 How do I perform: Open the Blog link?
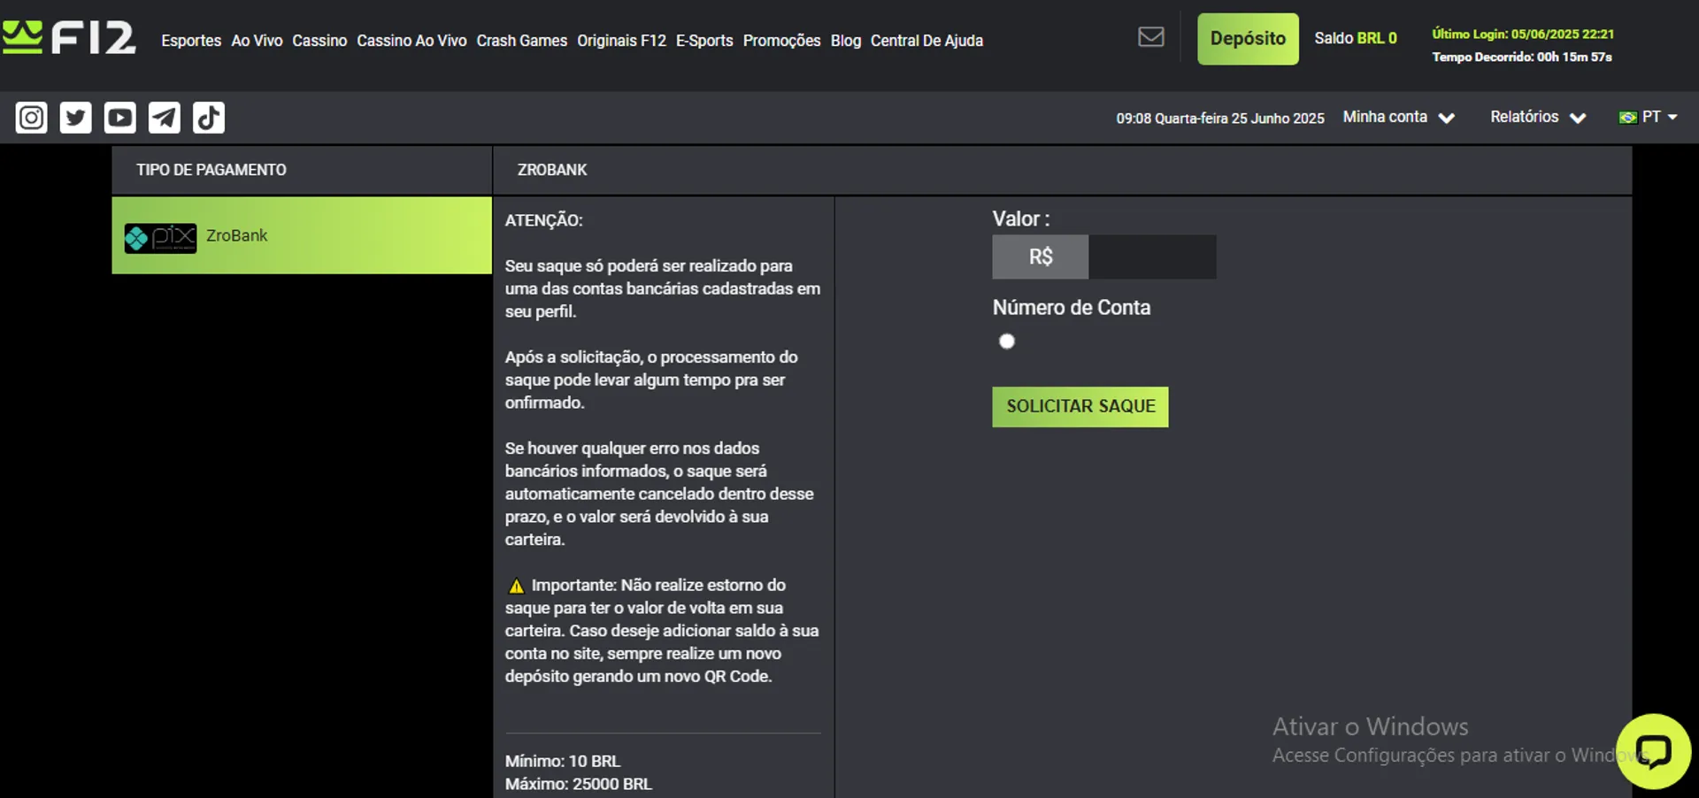pos(846,41)
